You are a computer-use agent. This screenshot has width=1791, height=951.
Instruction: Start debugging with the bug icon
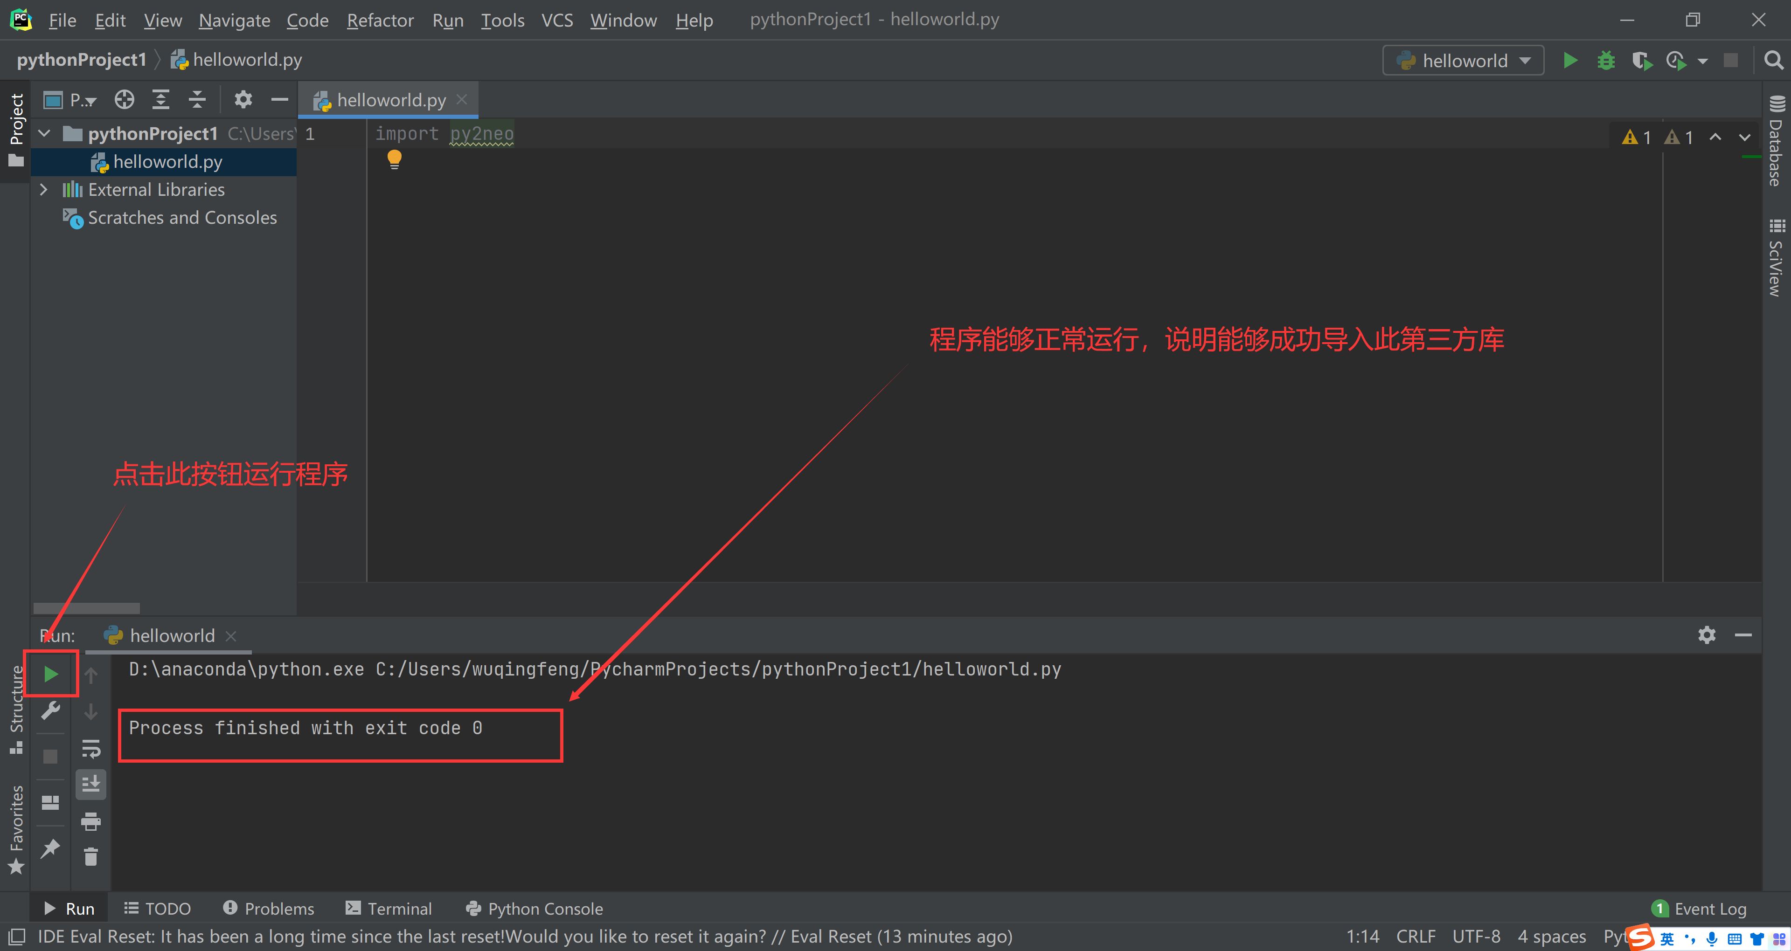[x=1605, y=61]
